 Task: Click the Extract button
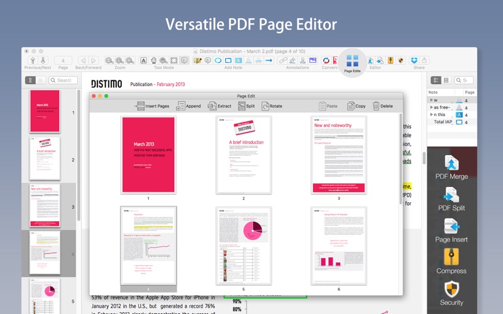219,106
